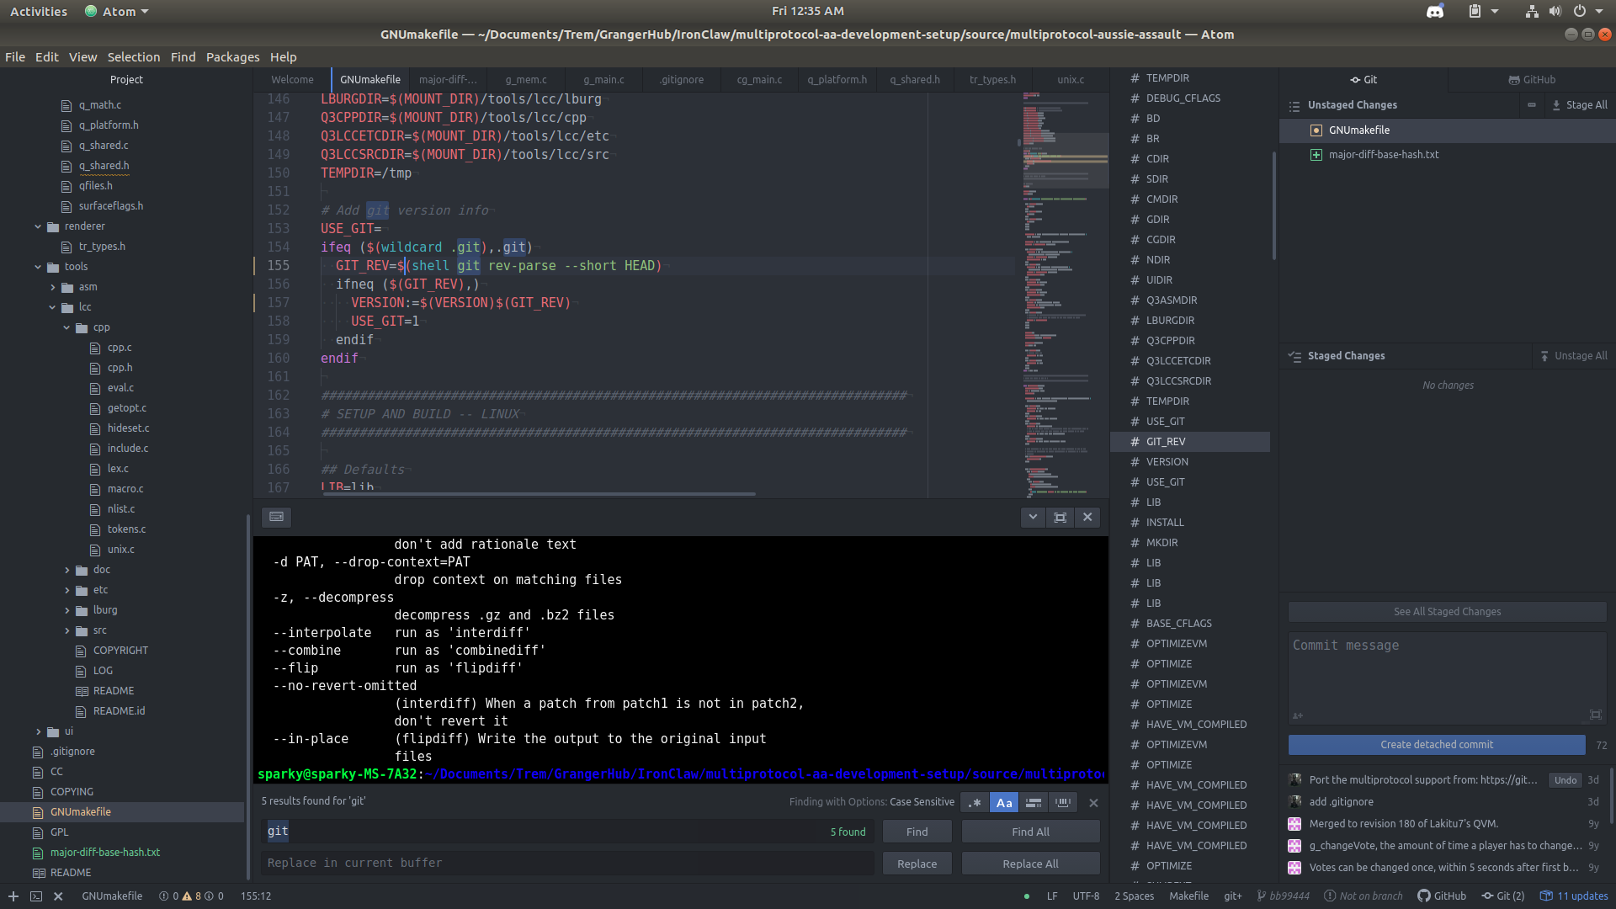Switch to the Git tab
Screen dimensions: 1616x909
(x=1363, y=80)
